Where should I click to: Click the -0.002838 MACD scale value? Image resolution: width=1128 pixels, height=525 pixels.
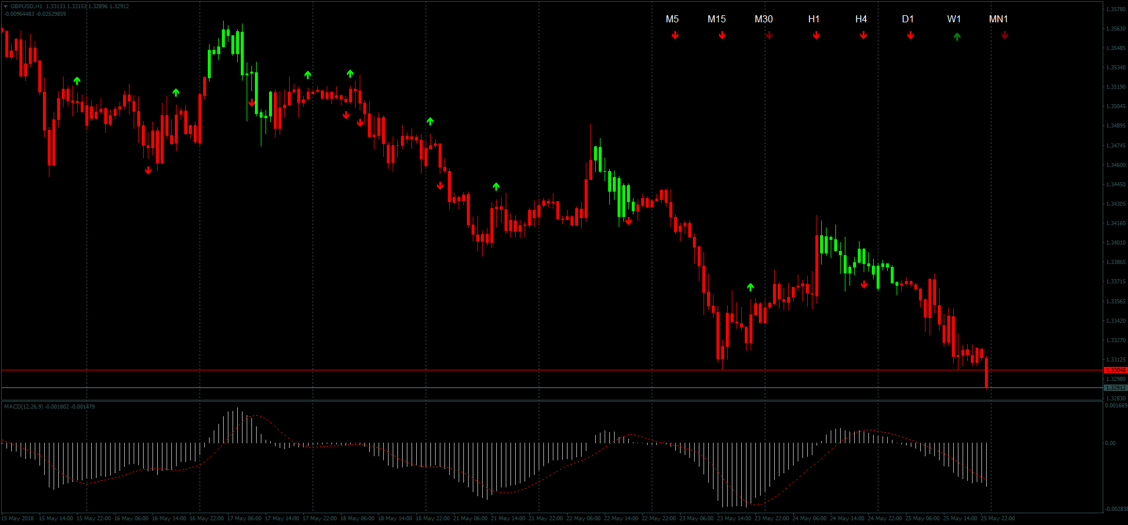pos(1116,509)
